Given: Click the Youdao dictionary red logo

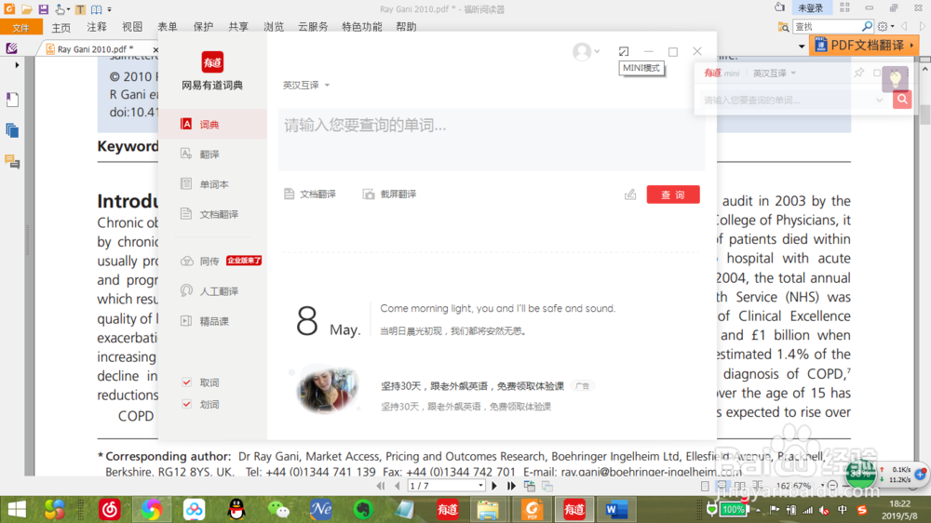Looking at the screenshot, I should (x=212, y=61).
